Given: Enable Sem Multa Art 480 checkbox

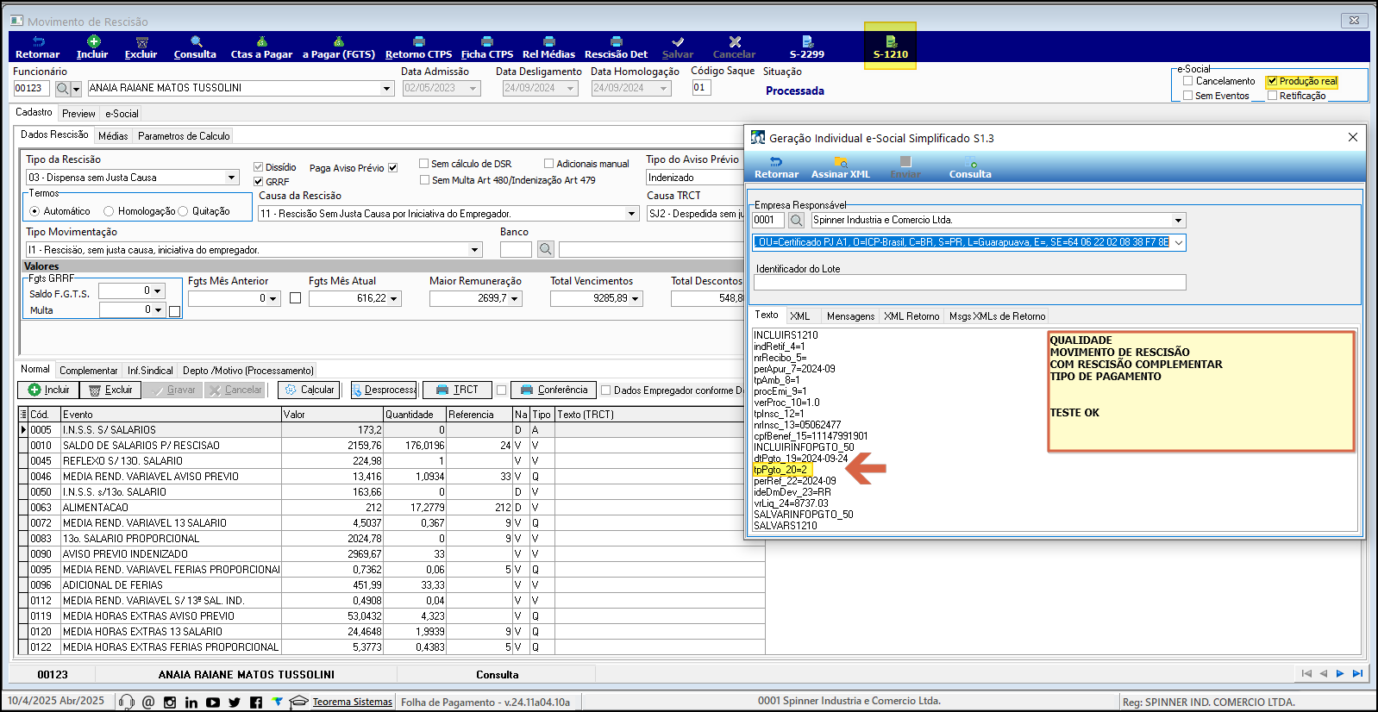Looking at the screenshot, I should (424, 179).
